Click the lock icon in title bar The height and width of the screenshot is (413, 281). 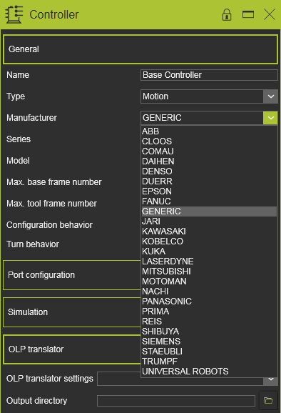click(227, 14)
